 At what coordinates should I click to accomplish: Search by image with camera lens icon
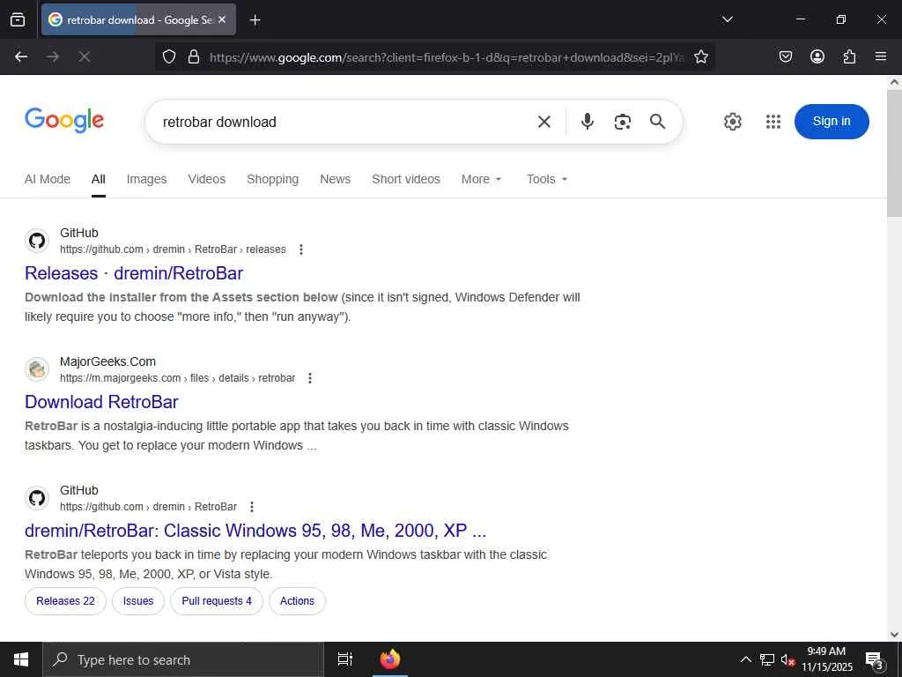pos(623,122)
